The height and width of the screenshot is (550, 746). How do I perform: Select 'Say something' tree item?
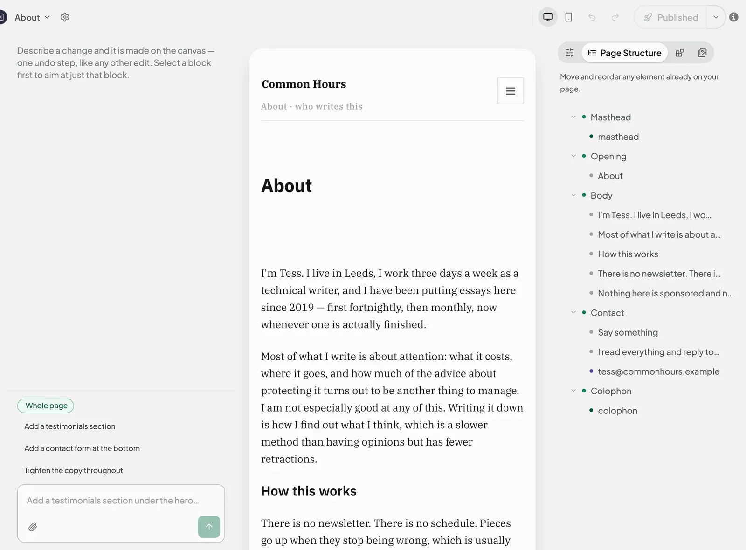pos(628,332)
